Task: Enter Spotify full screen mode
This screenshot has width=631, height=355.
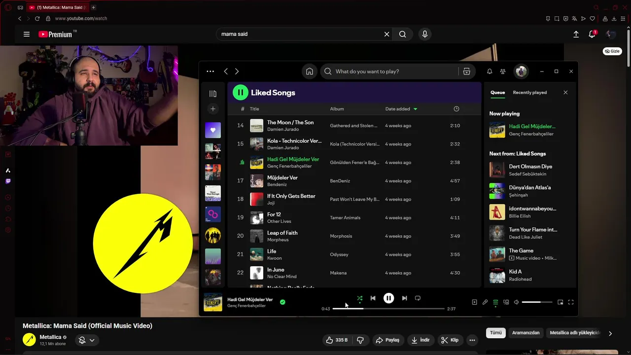Action: [571, 302]
